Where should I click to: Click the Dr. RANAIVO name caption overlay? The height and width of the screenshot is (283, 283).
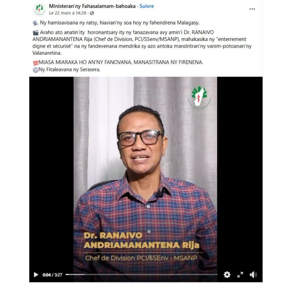point(141,240)
